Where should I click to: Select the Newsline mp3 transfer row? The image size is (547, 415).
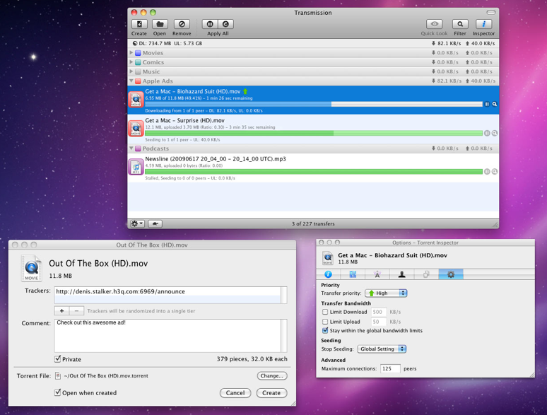point(313,168)
